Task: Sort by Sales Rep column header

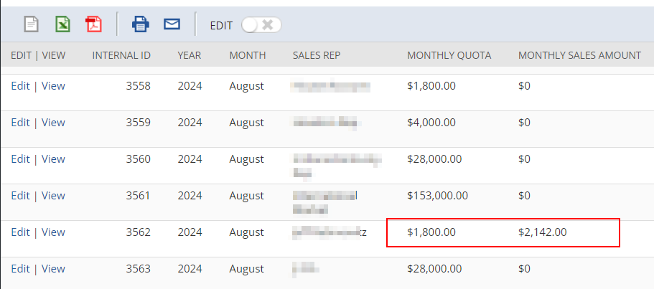Action: pos(317,55)
